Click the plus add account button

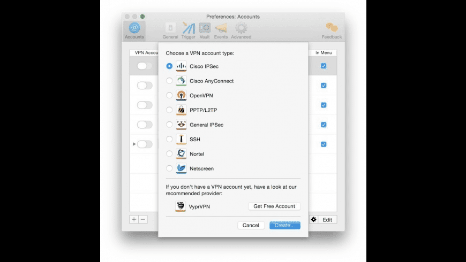tap(134, 220)
